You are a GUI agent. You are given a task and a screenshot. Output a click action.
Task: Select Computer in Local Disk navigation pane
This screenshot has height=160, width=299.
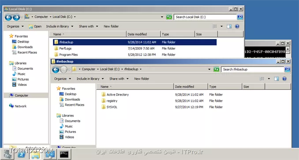(x=26, y=96)
